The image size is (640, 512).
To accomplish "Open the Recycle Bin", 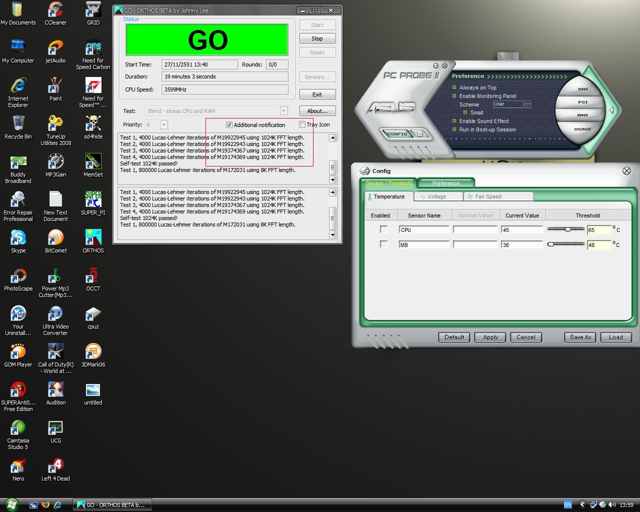I will tap(18, 127).
